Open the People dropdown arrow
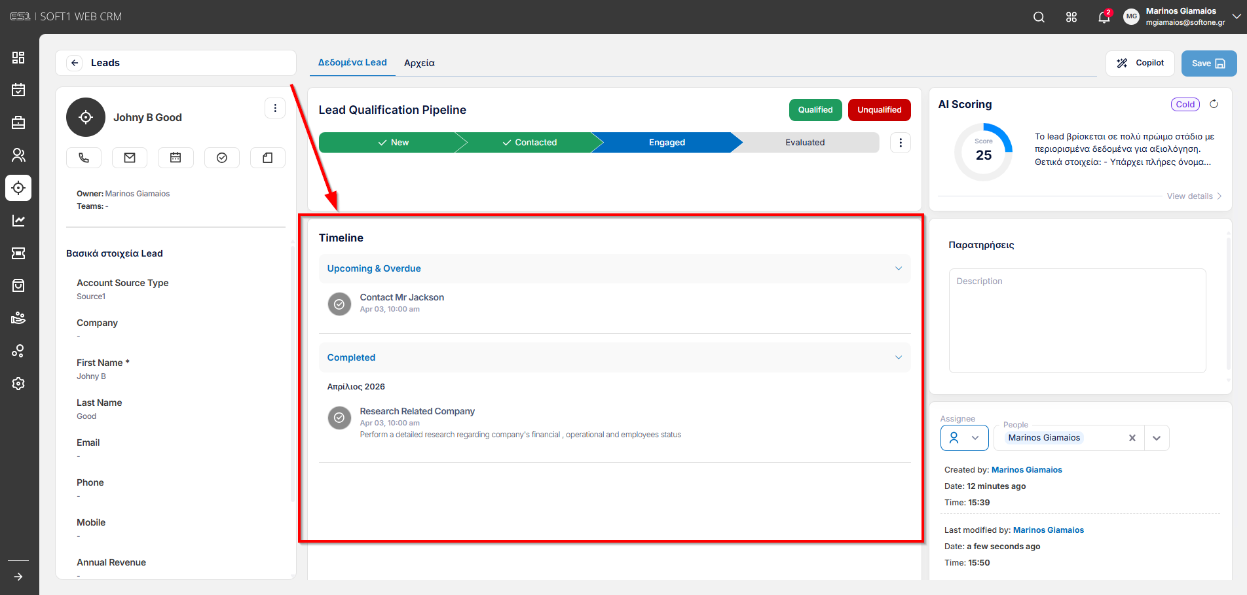1247x595 pixels. point(1157,438)
